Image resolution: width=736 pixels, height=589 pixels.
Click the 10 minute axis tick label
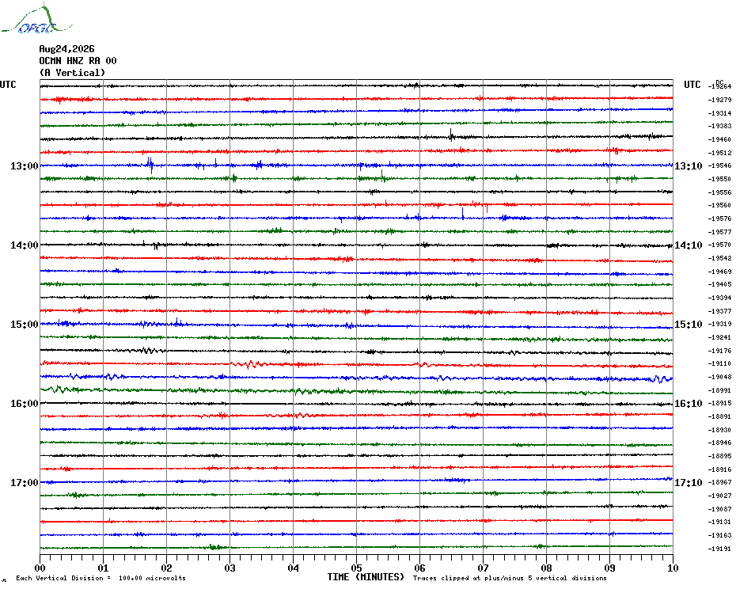coord(673,568)
